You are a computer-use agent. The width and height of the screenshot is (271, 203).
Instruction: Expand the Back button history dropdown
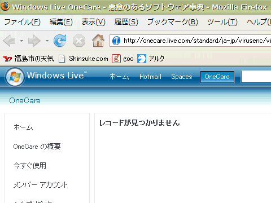[22, 41]
